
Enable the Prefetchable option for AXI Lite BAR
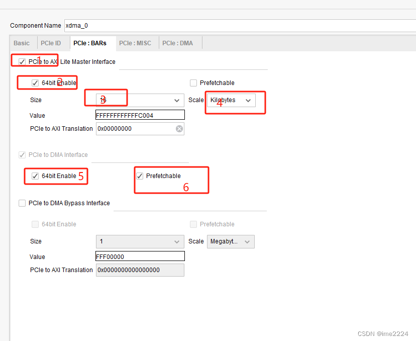(193, 82)
